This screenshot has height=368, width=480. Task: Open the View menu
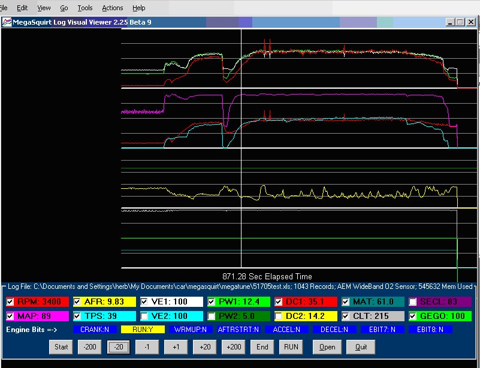pyautogui.click(x=44, y=8)
